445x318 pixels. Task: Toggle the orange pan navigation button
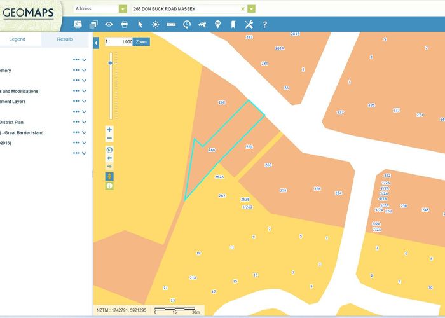pyautogui.click(x=109, y=176)
